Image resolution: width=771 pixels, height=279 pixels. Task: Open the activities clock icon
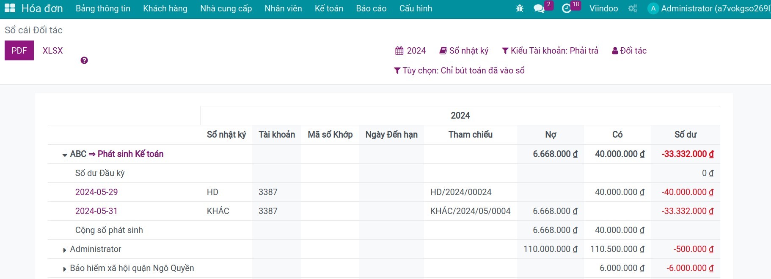(x=566, y=8)
